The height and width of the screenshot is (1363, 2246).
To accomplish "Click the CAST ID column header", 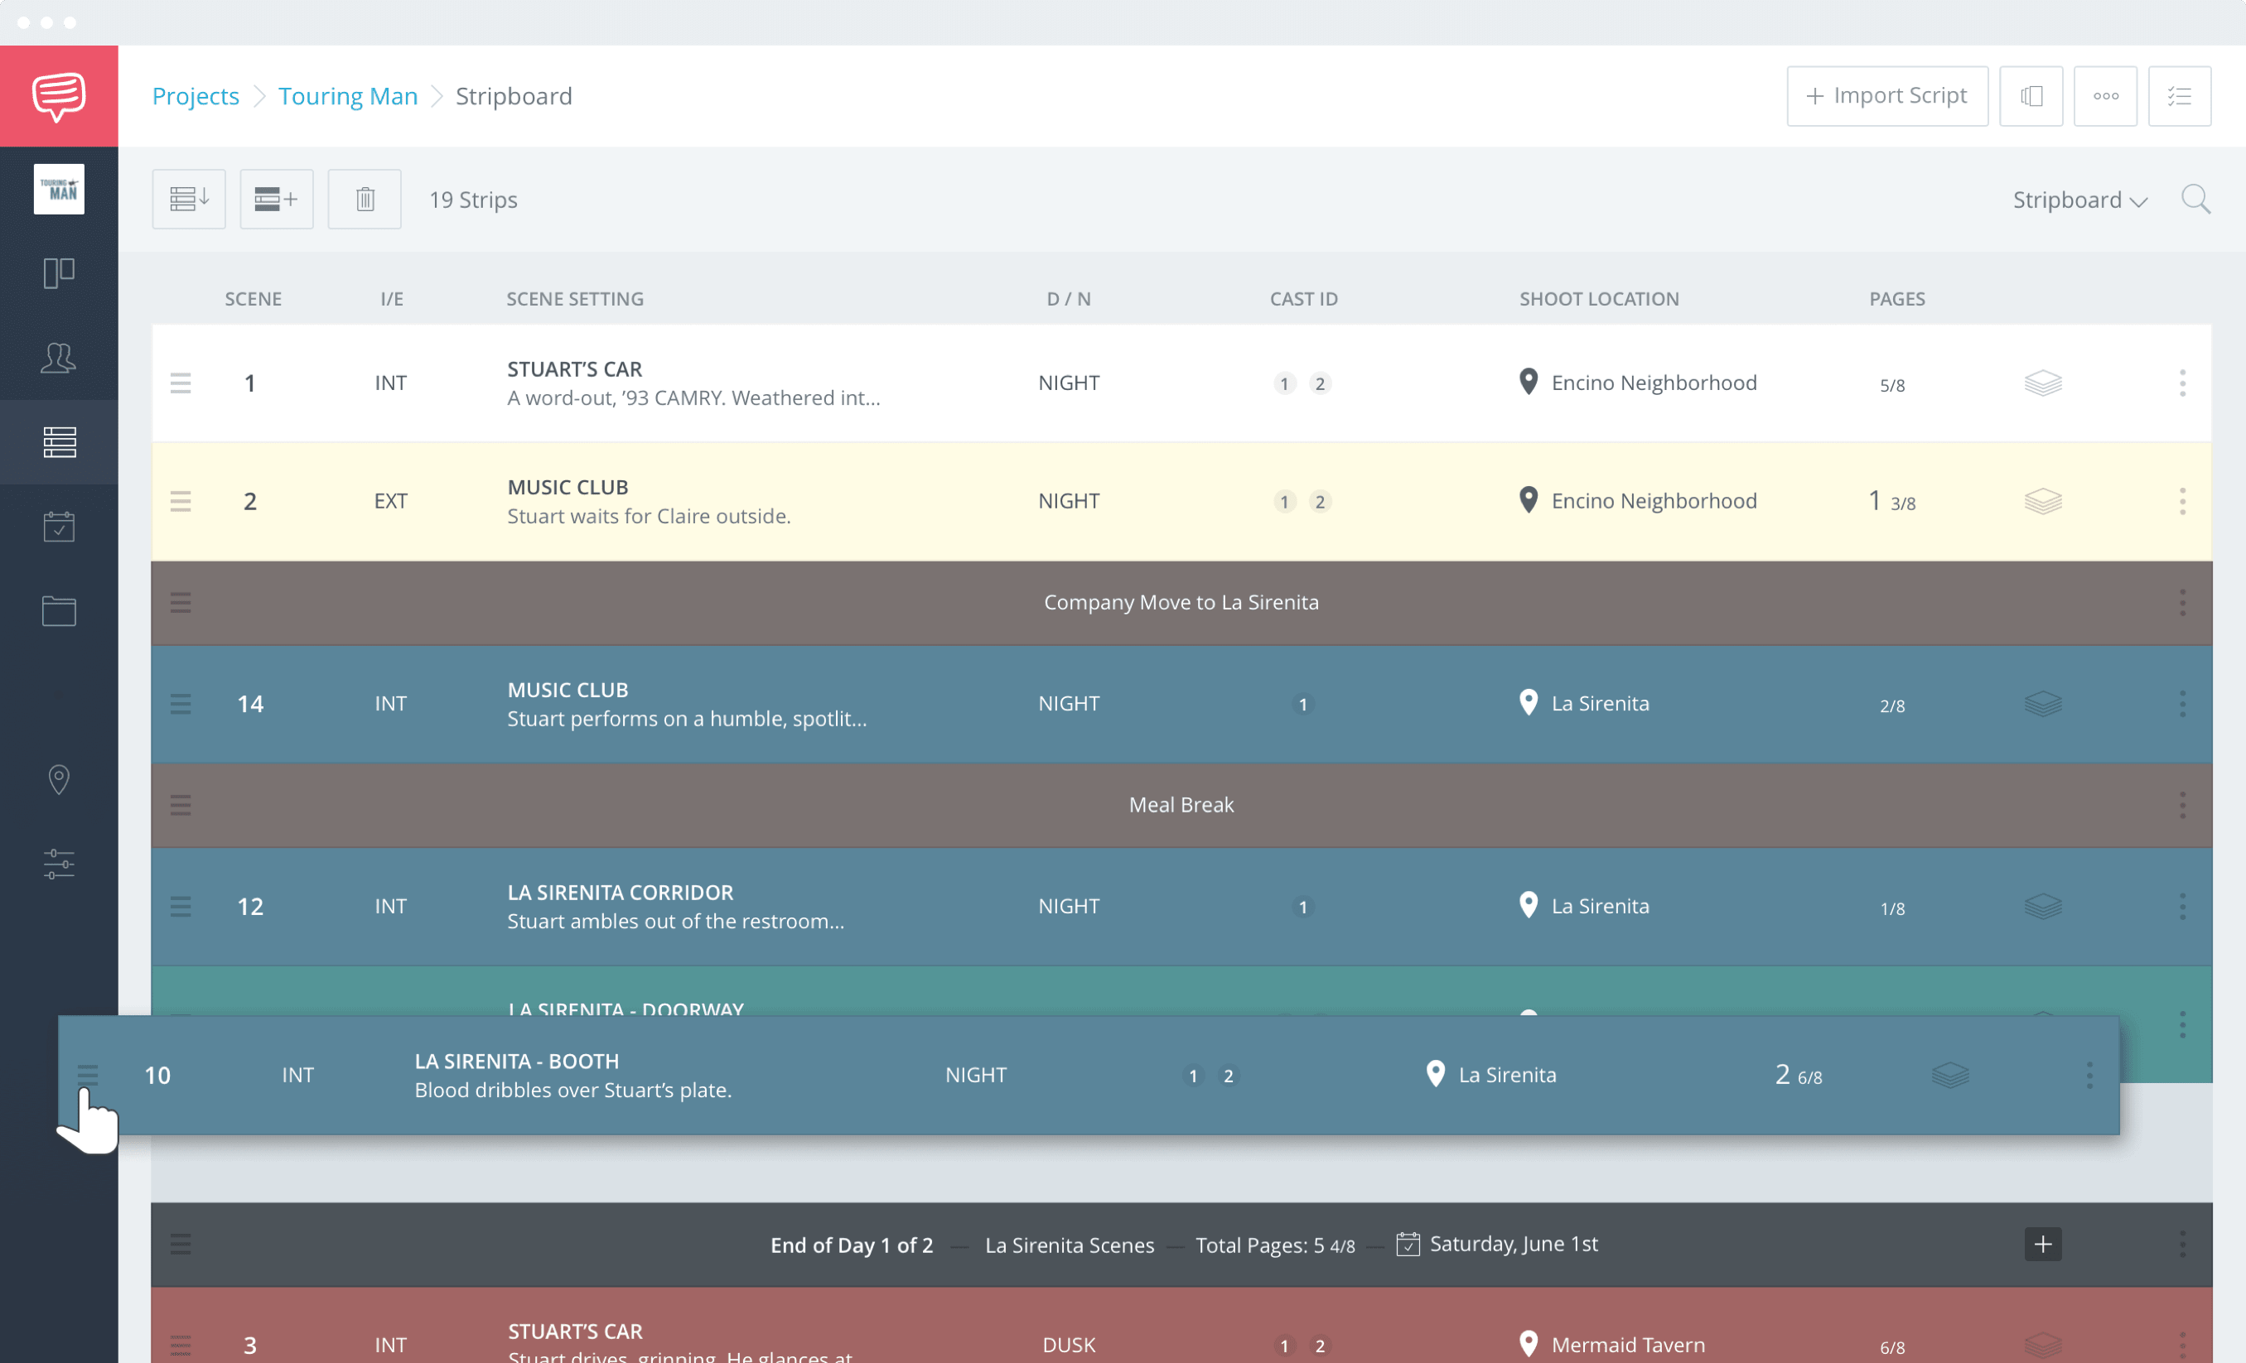I will click(x=1303, y=299).
